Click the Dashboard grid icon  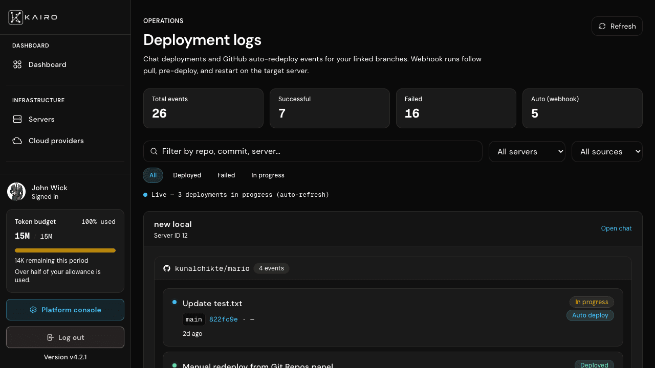click(17, 64)
